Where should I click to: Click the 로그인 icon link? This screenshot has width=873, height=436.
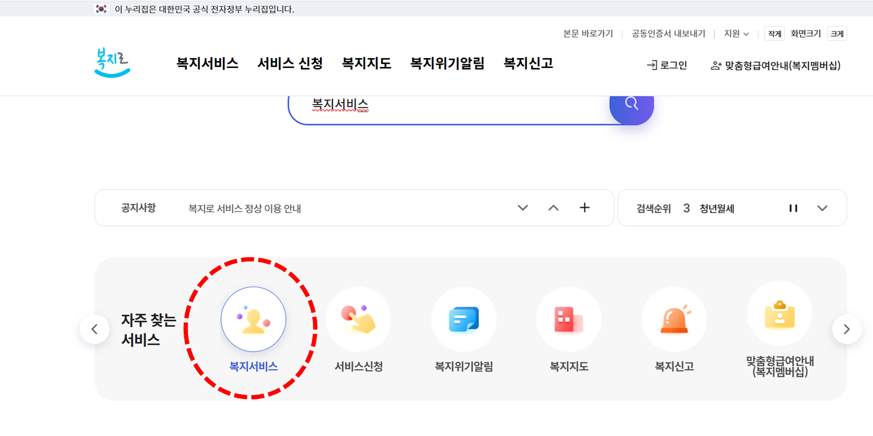tap(667, 65)
